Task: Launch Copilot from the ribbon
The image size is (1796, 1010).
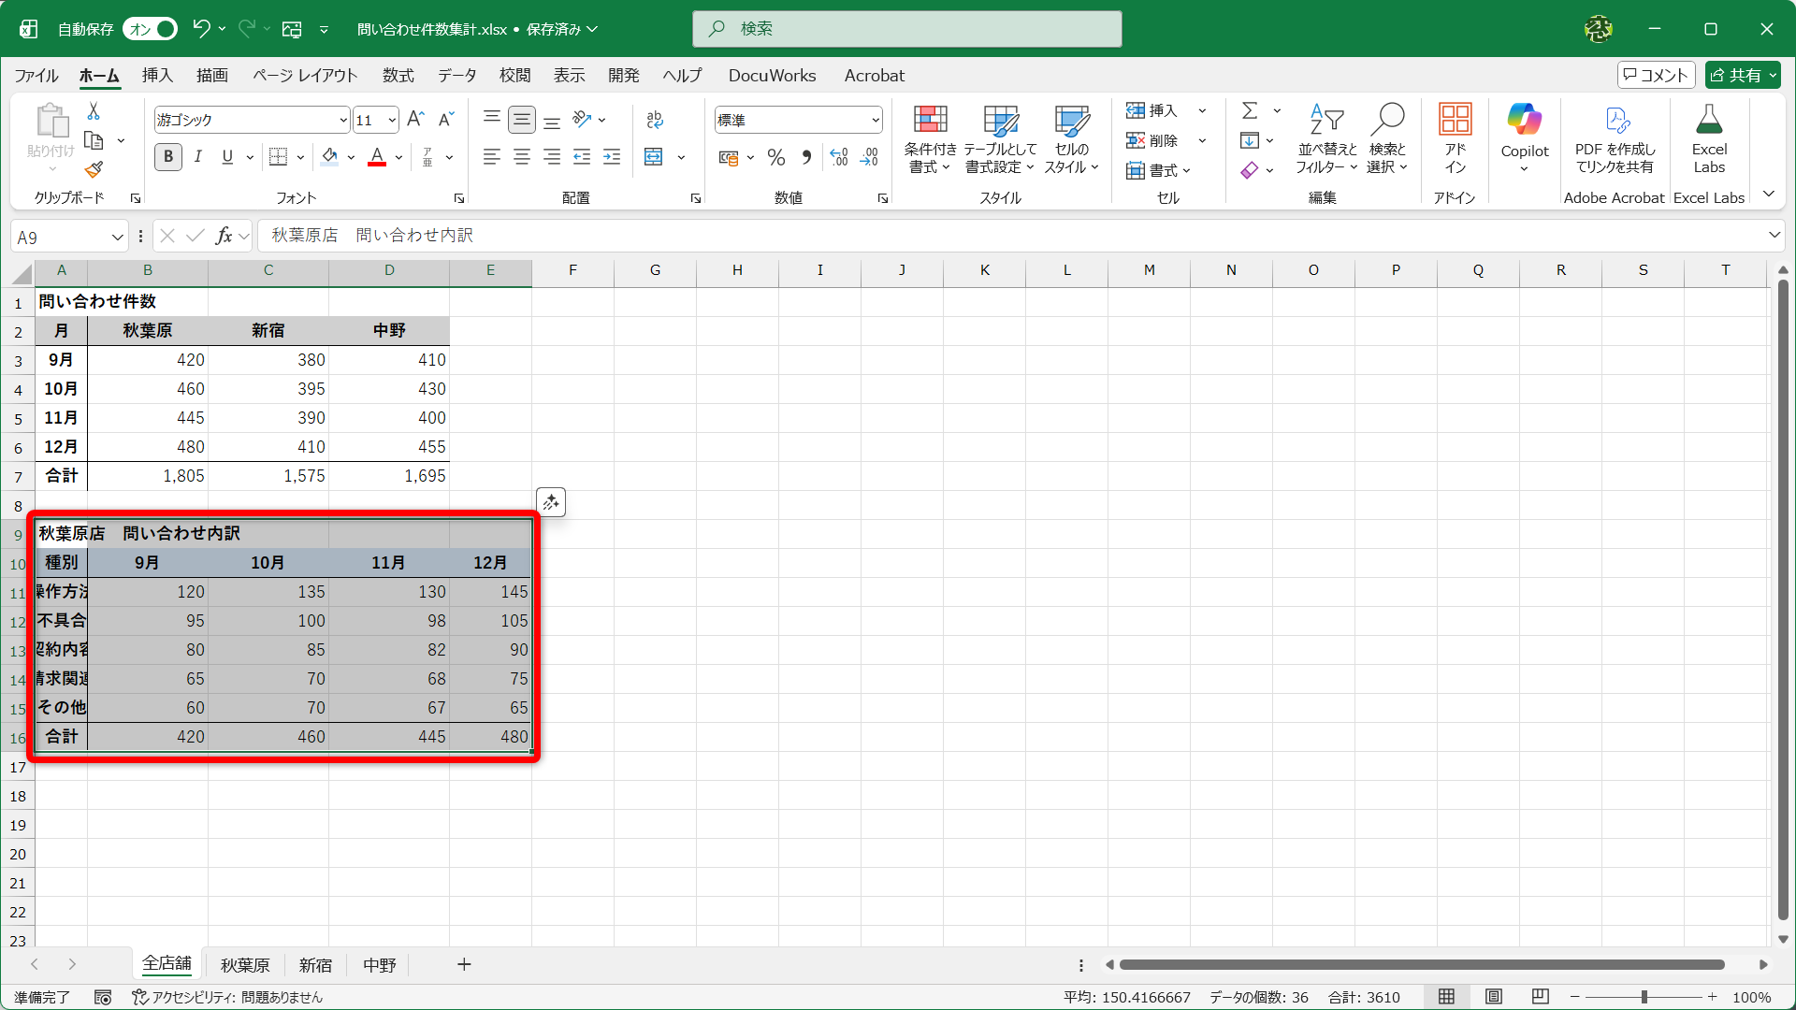Action: click(1524, 121)
